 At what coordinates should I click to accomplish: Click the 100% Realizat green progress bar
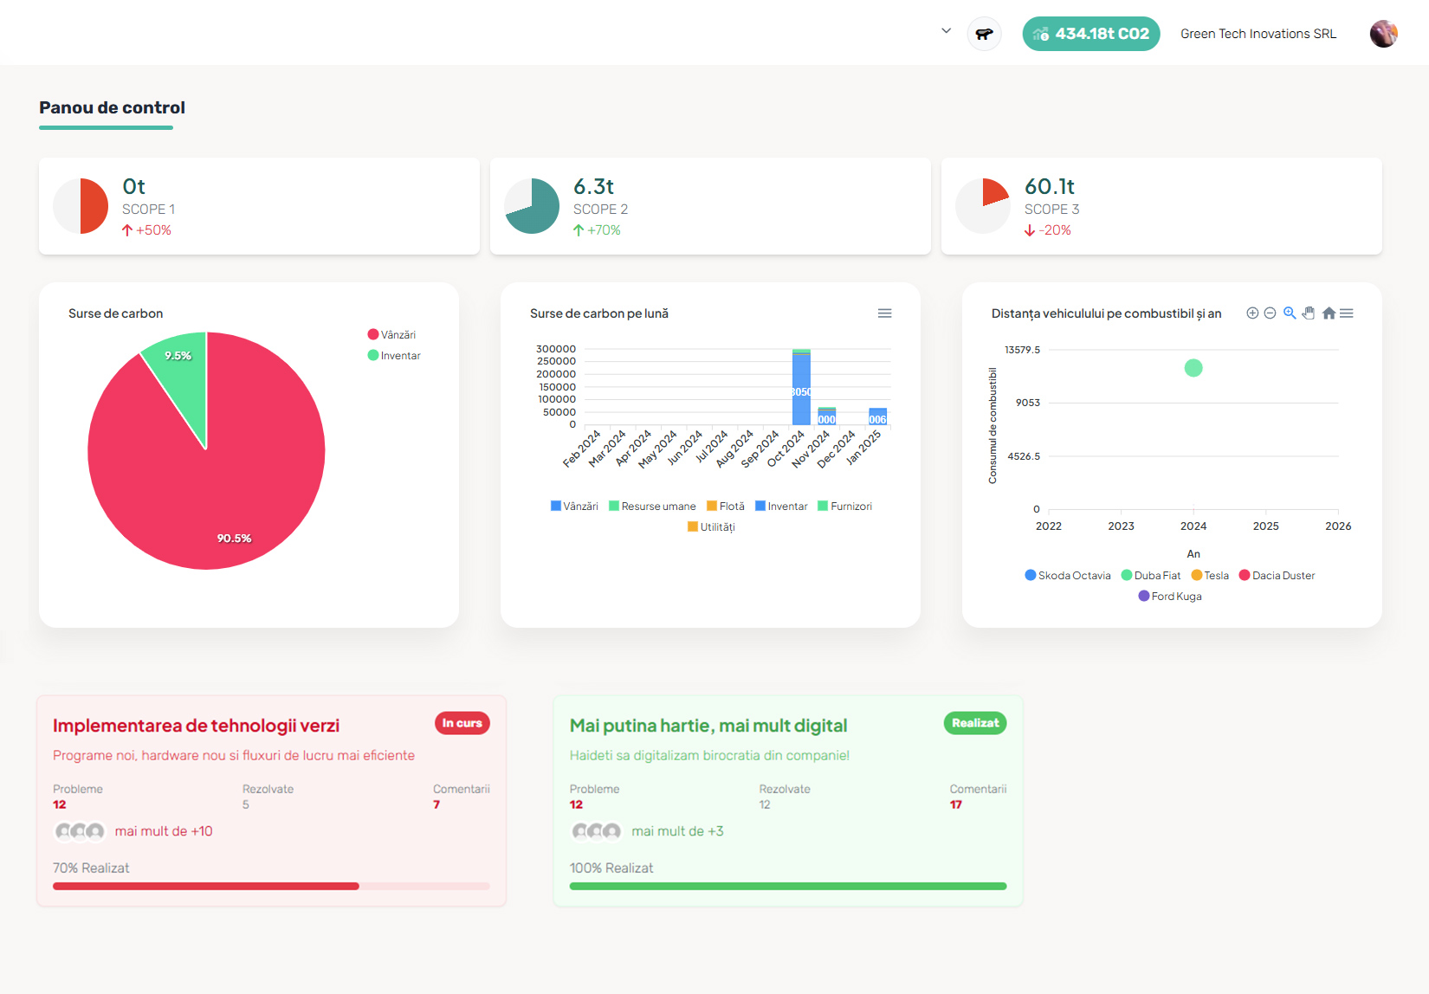787,886
